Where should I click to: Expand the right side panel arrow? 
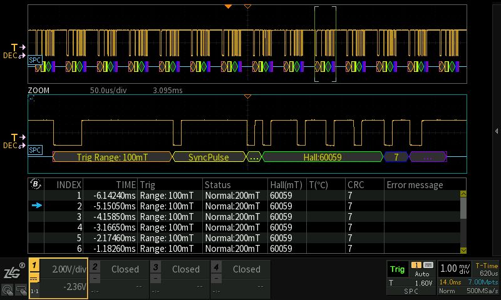point(497,131)
